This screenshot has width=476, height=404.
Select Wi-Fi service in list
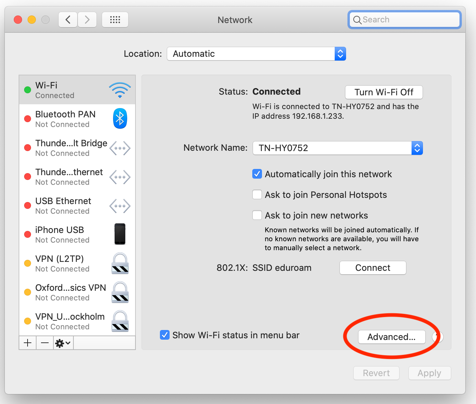pyautogui.click(x=77, y=90)
